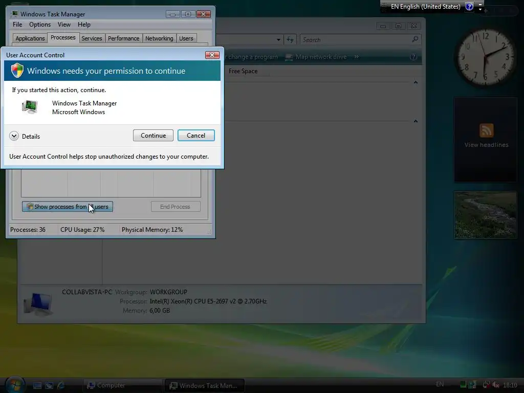
Task: Click the UAC shield icon in the banner
Action: tap(17, 71)
